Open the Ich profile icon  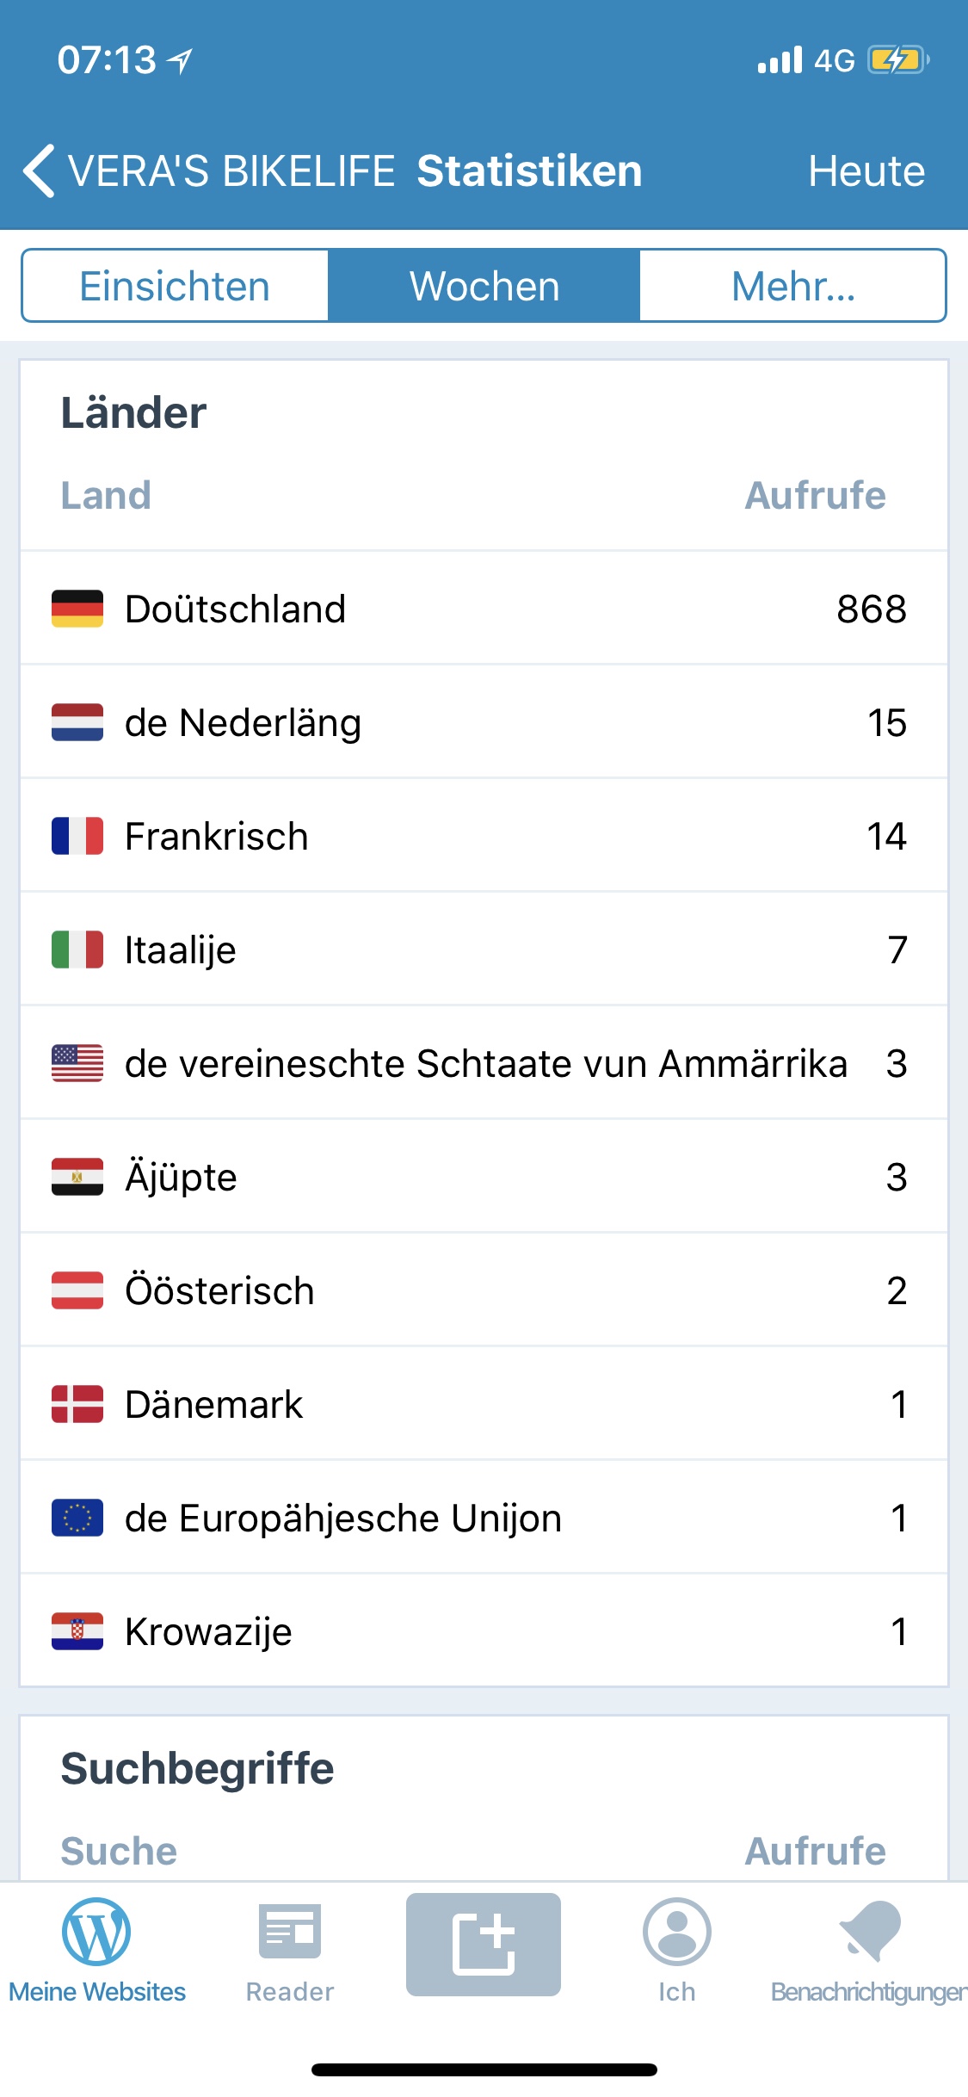pyautogui.click(x=677, y=1932)
